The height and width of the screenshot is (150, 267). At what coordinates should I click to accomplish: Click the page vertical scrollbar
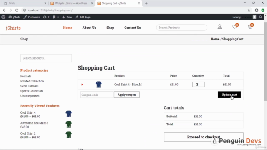coord(265,61)
